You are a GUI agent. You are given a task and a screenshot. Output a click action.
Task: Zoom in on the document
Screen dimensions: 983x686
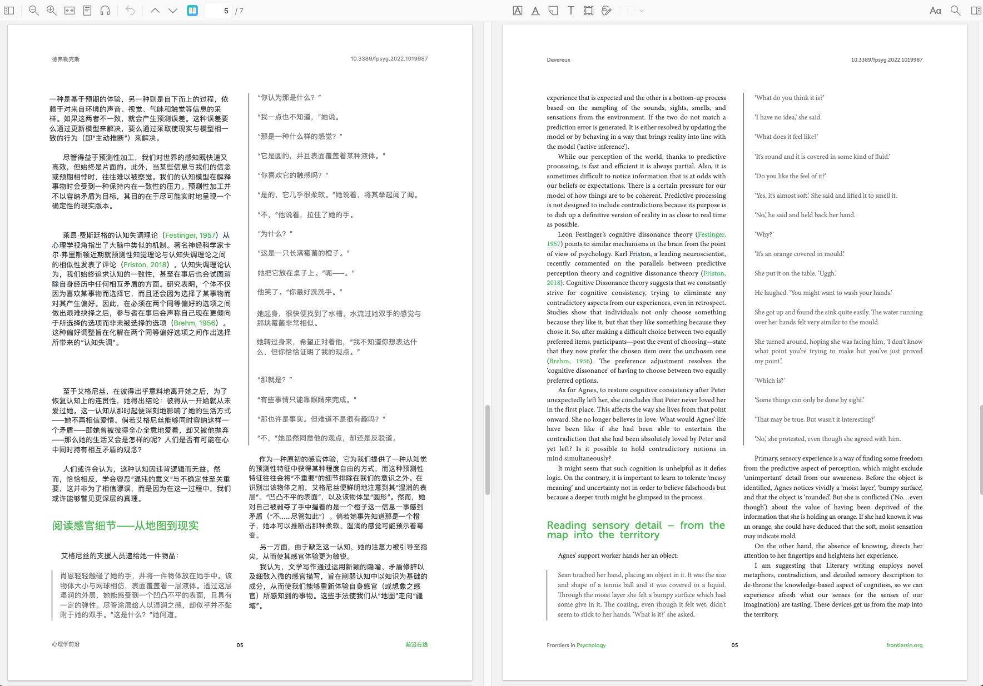coord(52,11)
